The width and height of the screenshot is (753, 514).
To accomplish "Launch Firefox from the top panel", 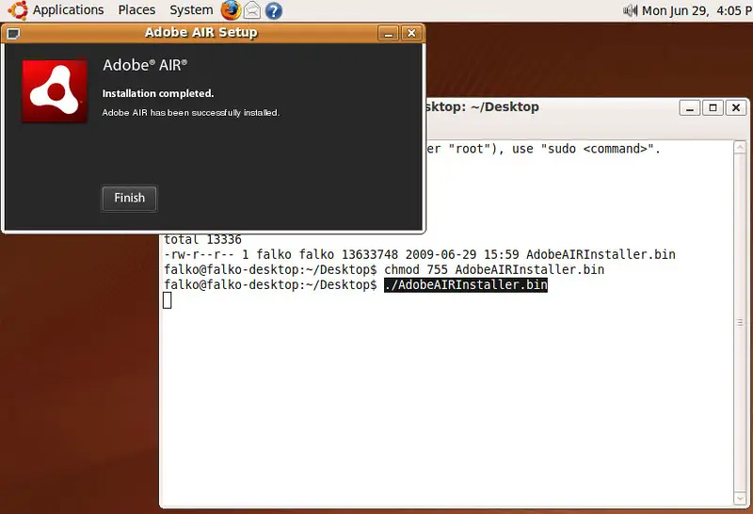I will [x=231, y=10].
